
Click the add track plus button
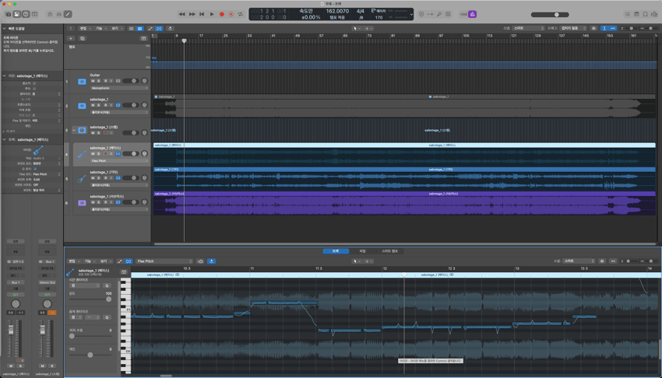coord(71,38)
